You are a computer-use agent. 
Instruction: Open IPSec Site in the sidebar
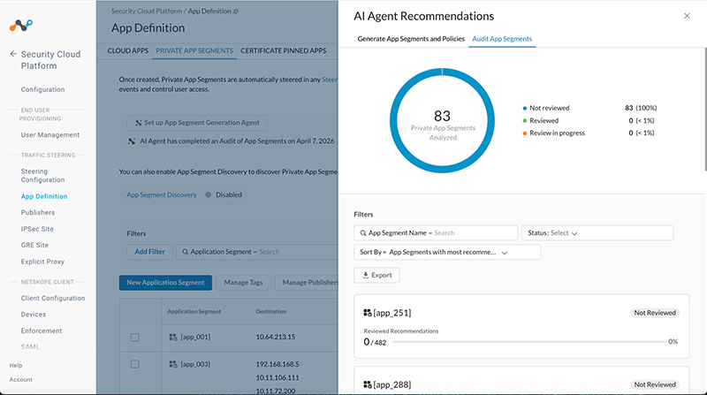pyautogui.click(x=37, y=229)
